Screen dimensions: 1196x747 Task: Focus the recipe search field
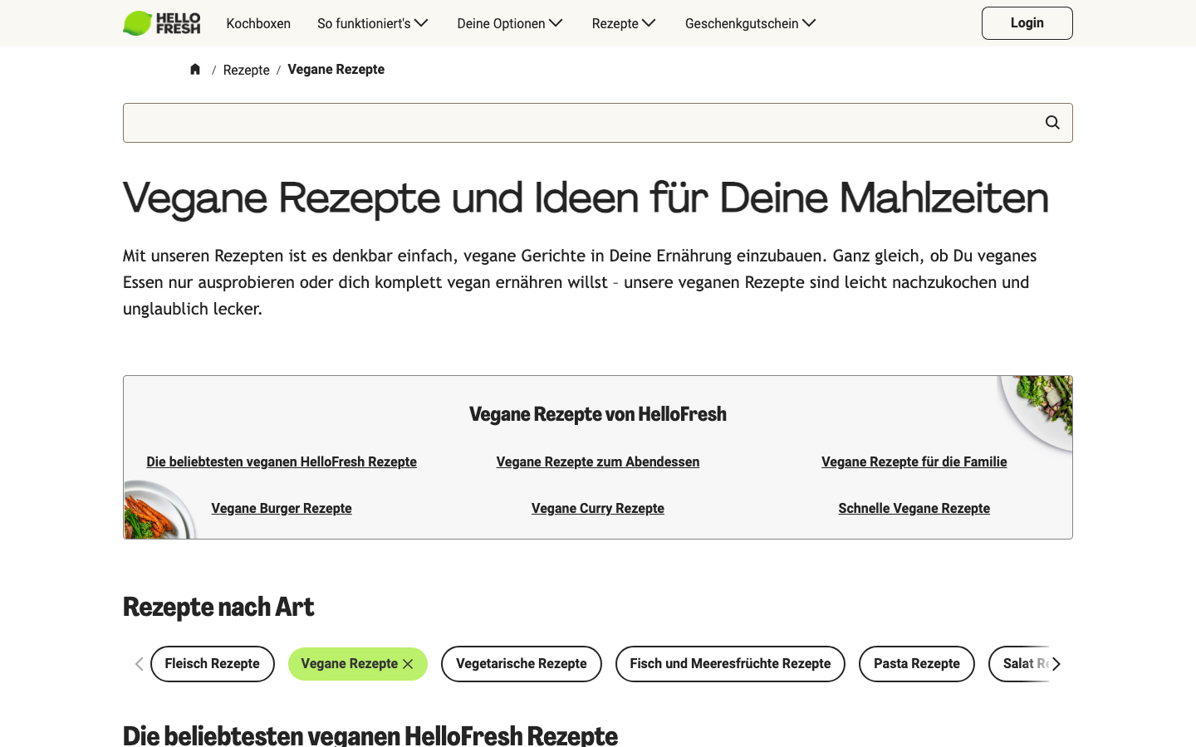point(598,123)
